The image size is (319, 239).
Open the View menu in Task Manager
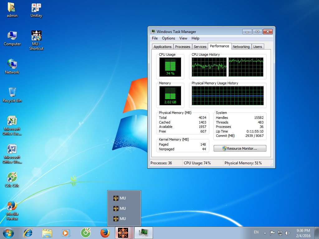pos(183,38)
